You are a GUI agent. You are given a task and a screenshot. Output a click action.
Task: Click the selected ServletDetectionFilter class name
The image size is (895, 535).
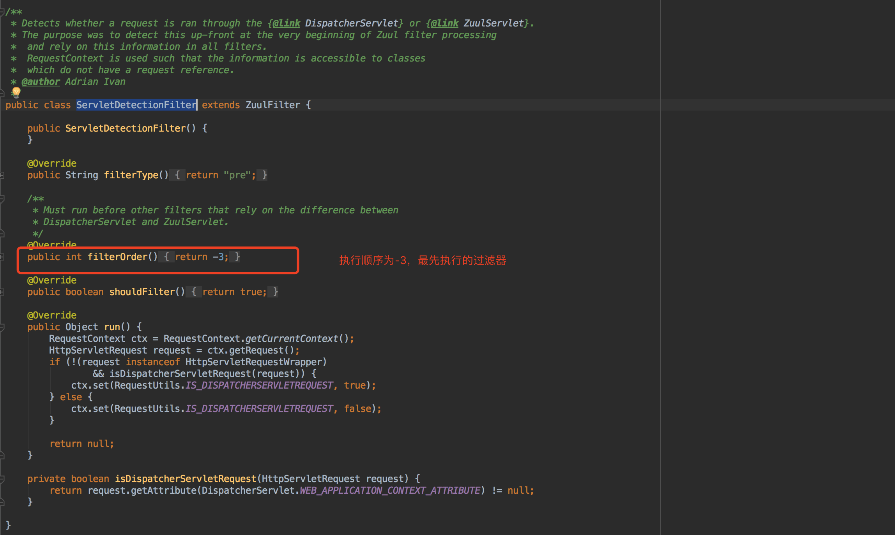pos(136,105)
